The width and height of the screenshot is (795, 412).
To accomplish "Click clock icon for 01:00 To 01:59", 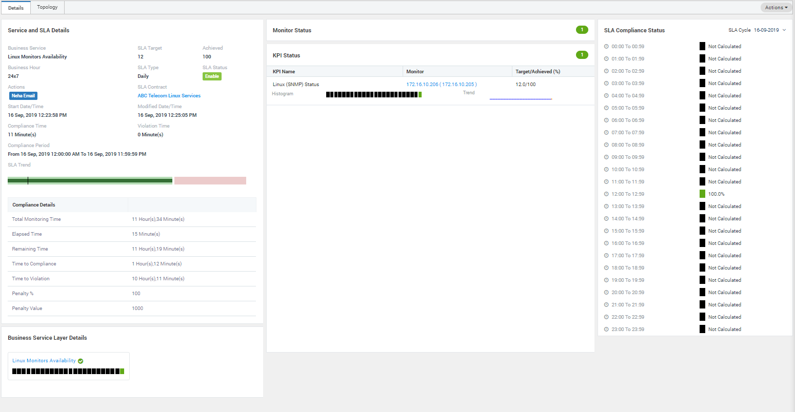I will tap(606, 59).
